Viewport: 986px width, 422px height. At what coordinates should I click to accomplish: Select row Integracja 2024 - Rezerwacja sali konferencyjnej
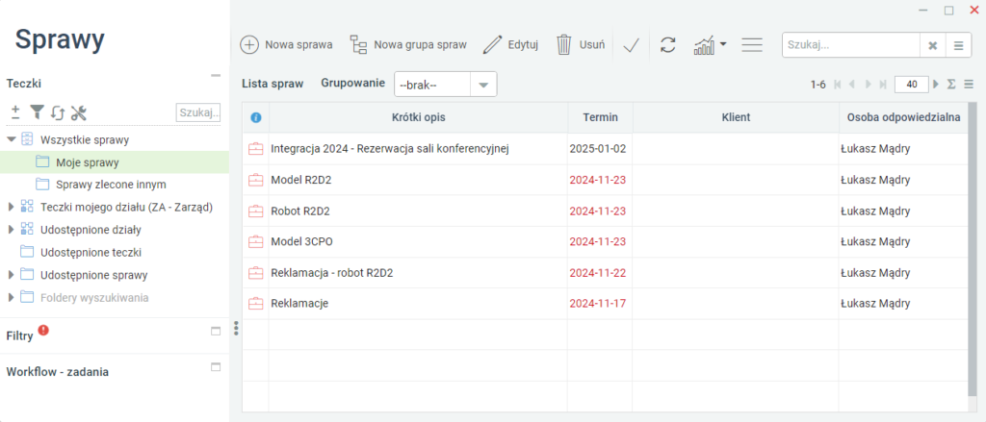[606, 149]
